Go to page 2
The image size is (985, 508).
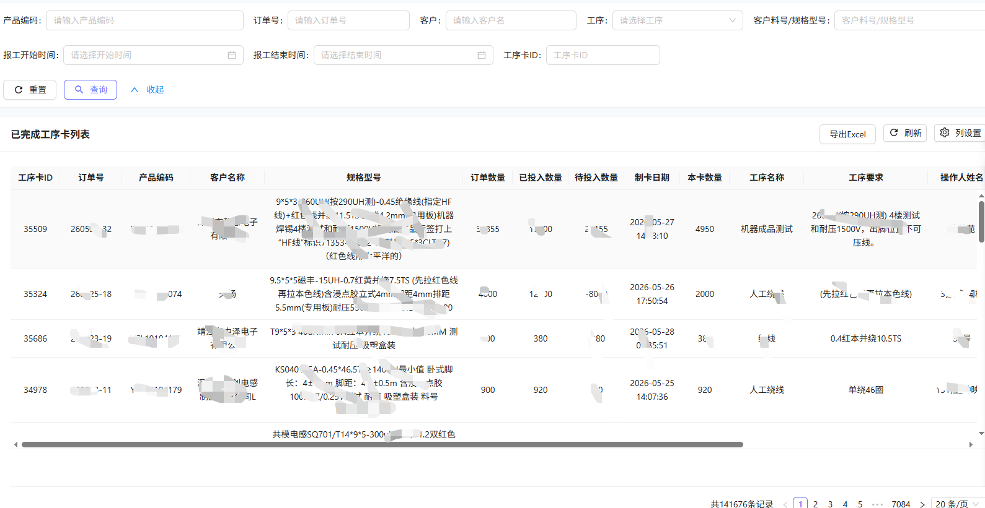(815, 504)
